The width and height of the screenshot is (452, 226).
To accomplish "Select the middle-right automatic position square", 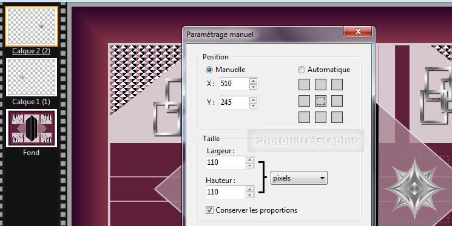I will pyautogui.click(x=337, y=101).
